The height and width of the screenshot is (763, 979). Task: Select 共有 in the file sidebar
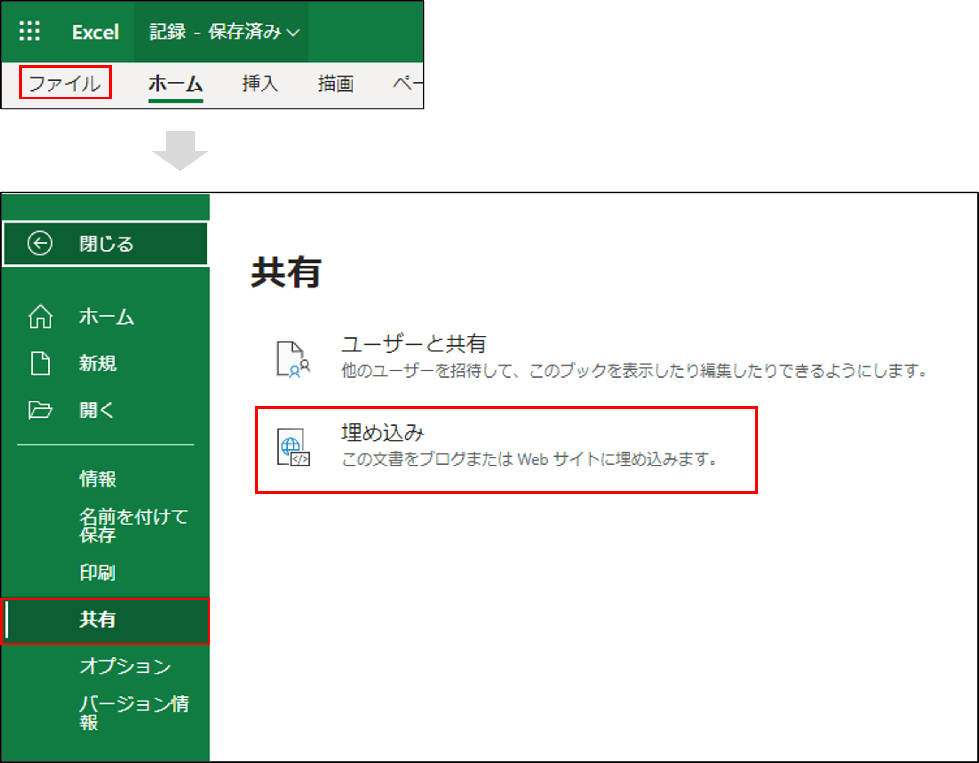click(x=98, y=619)
